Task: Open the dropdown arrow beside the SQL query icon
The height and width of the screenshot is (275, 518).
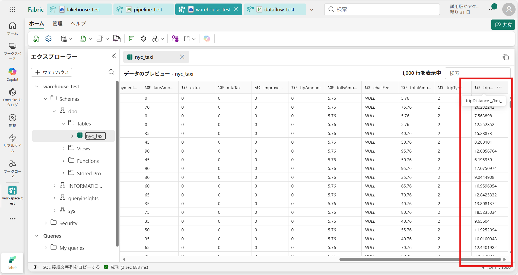Action: [x=91, y=39]
